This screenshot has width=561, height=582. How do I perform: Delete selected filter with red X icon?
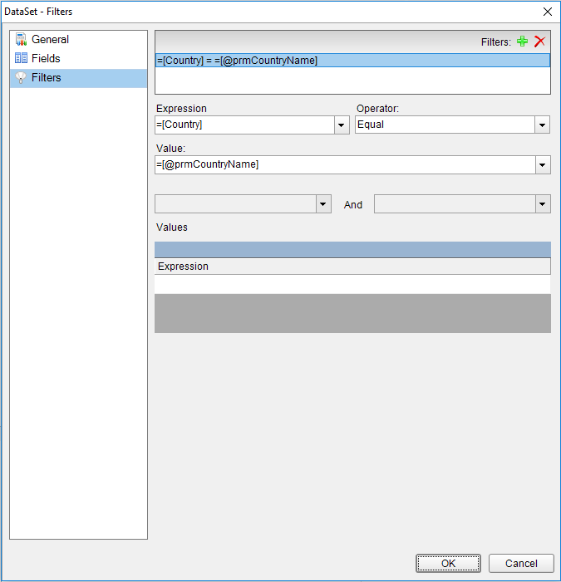(539, 42)
